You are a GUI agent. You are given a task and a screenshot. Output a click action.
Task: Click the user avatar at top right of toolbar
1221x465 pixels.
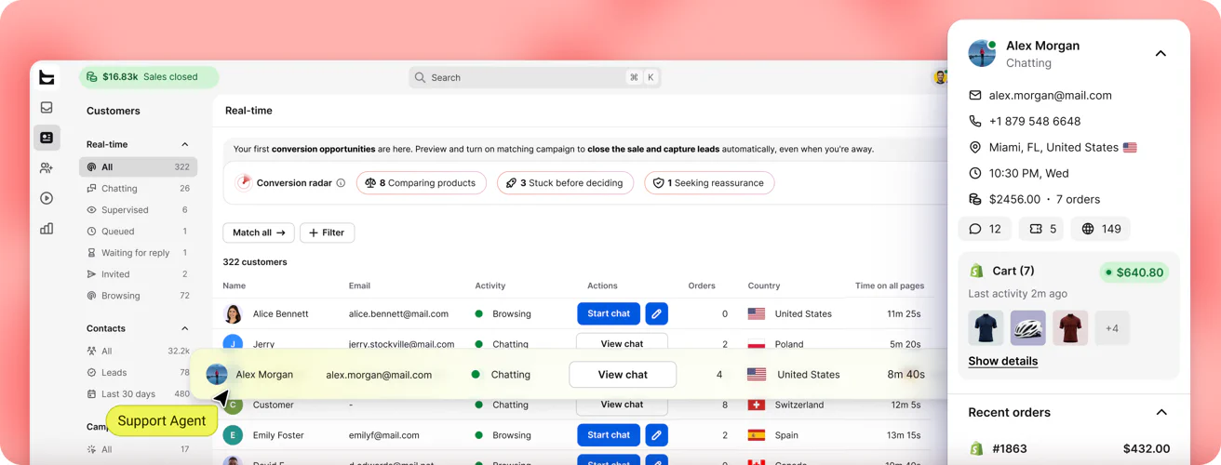click(x=940, y=77)
